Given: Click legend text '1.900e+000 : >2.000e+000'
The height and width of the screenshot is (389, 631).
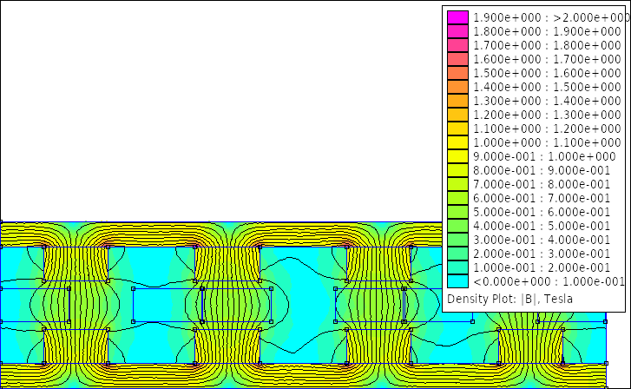Looking at the screenshot, I should [550, 17].
